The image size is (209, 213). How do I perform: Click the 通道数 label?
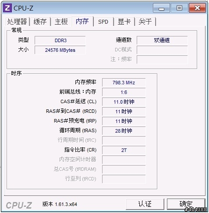pyautogui.click(x=124, y=40)
